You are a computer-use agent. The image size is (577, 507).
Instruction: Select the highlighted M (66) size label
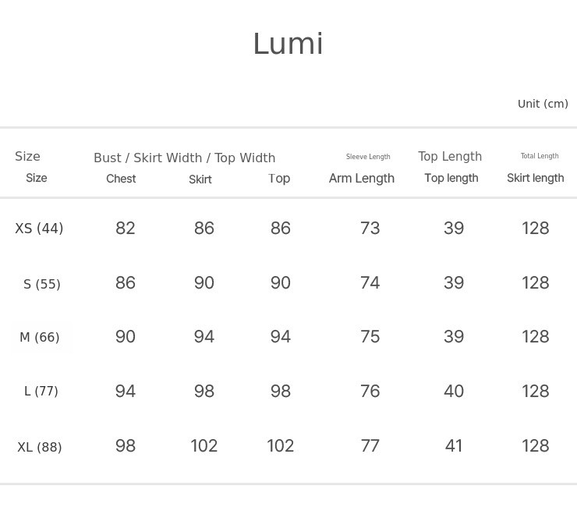40,337
